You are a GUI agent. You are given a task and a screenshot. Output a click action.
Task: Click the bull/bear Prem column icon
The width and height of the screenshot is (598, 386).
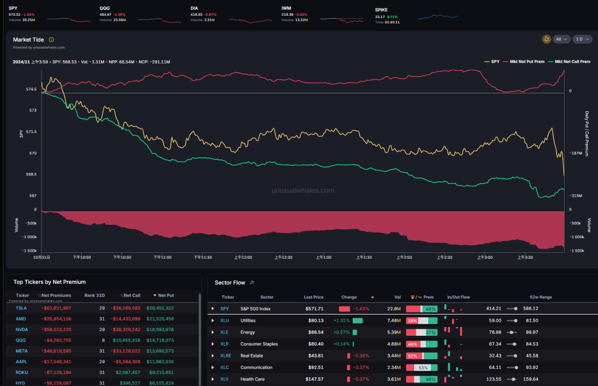413,297
